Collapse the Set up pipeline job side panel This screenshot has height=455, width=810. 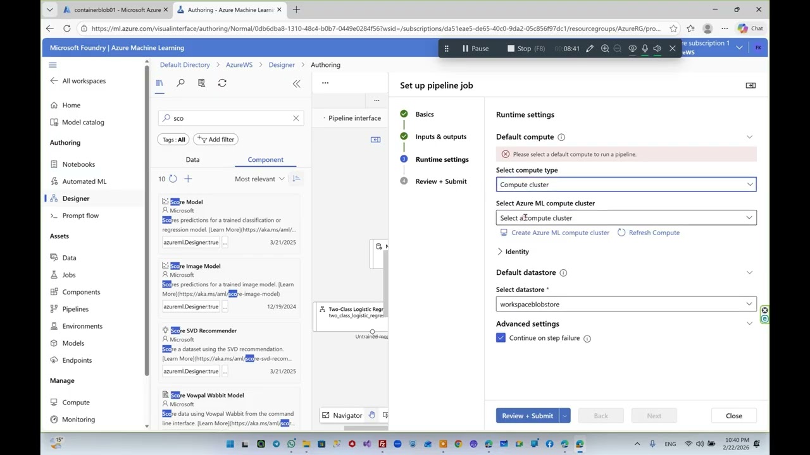pyautogui.click(x=751, y=85)
